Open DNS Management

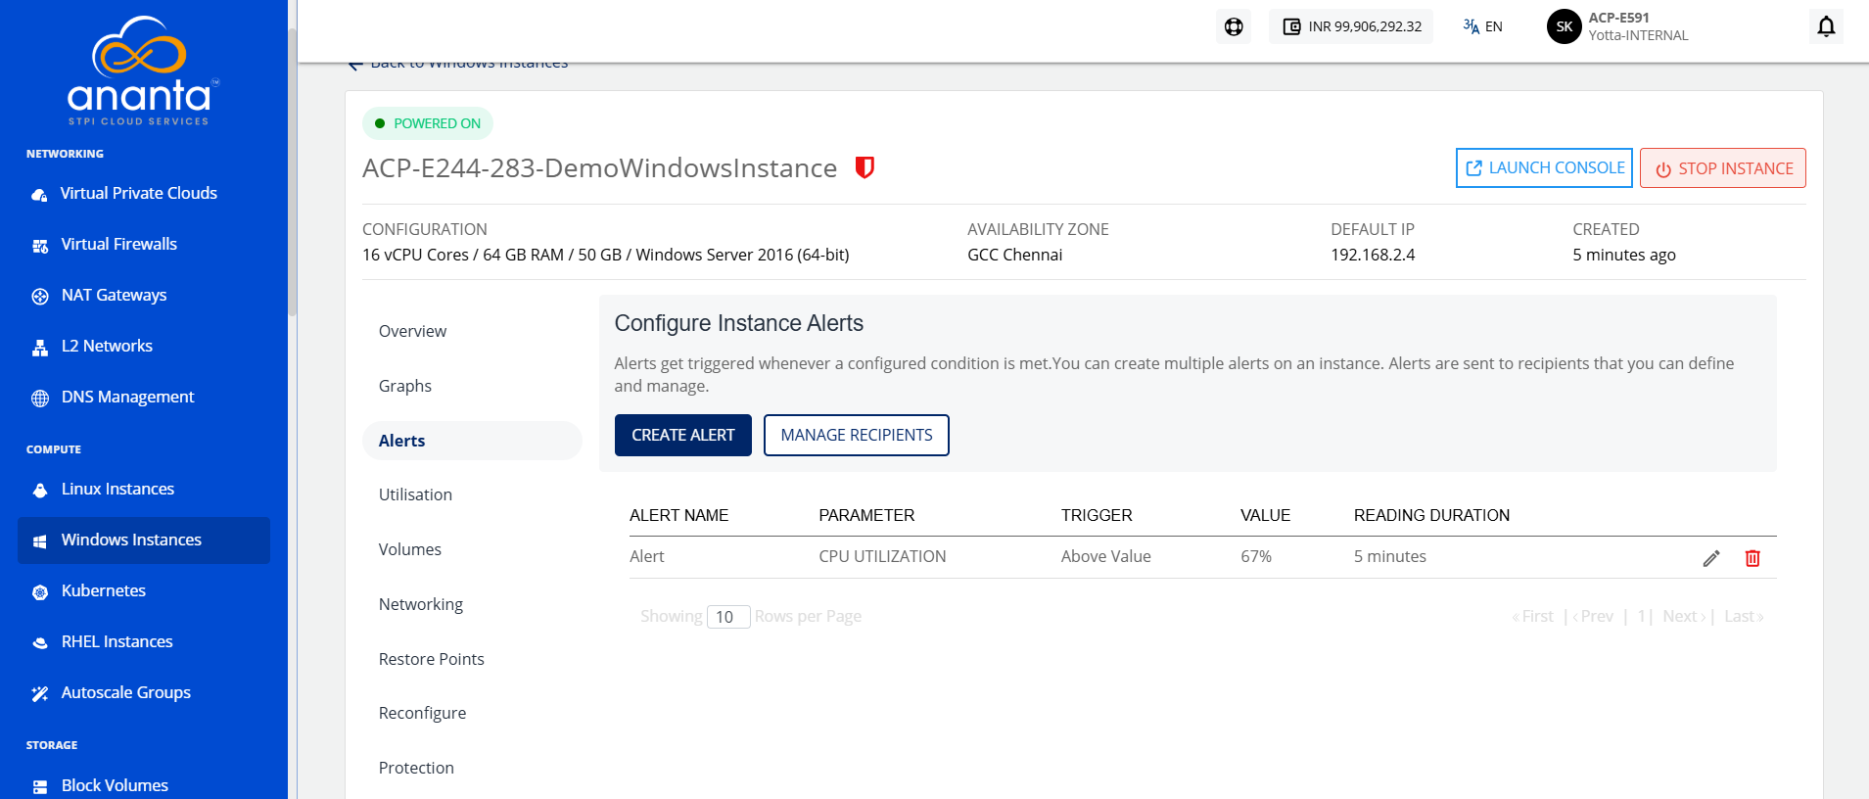127,398
